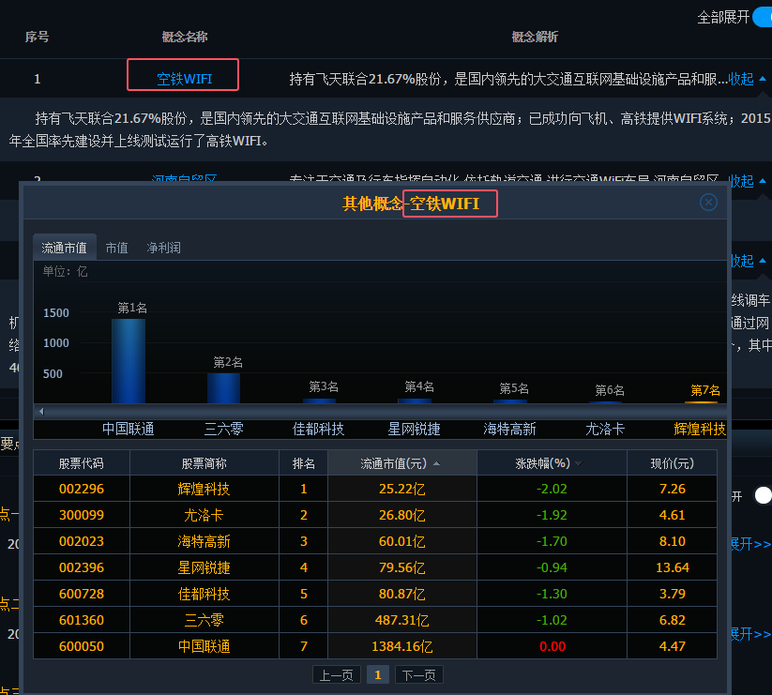Collapse the 河南自贸区 row via 收起
This screenshot has width=772, height=695.
click(747, 181)
